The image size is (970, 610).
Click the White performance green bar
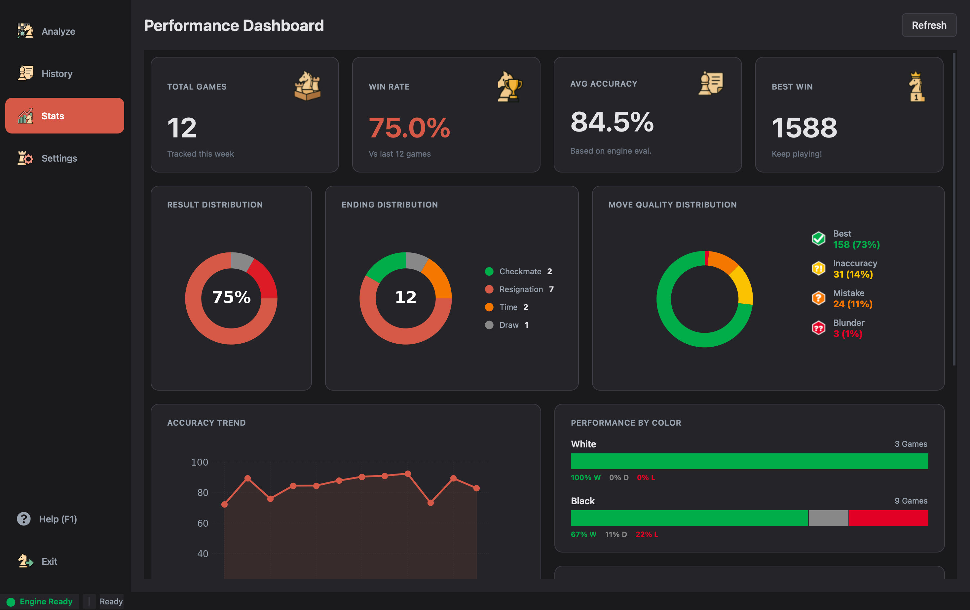(749, 461)
